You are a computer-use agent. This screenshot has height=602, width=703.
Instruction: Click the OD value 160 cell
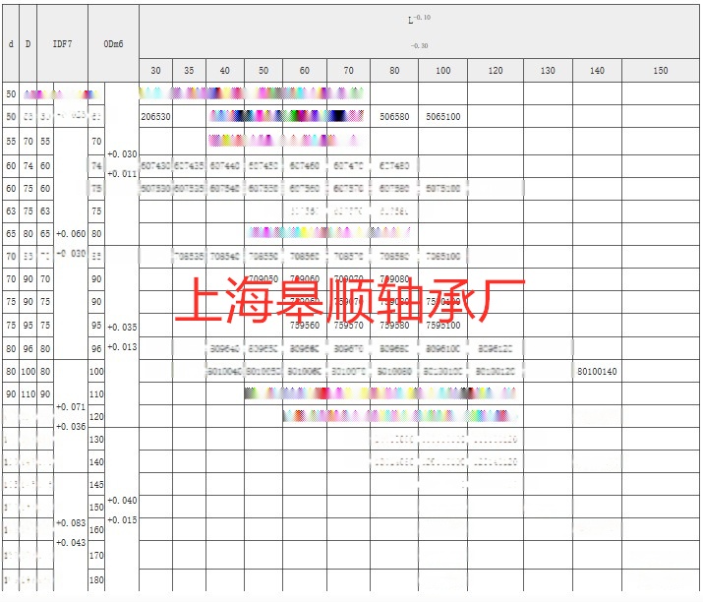click(96, 530)
